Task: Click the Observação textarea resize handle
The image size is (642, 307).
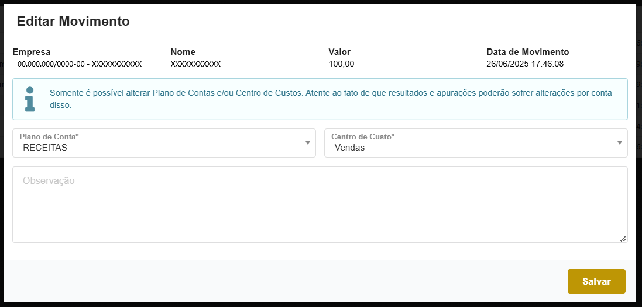Action: pos(623,238)
